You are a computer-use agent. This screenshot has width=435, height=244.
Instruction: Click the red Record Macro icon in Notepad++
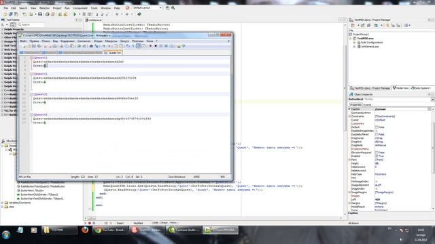pyautogui.click(x=150, y=46)
